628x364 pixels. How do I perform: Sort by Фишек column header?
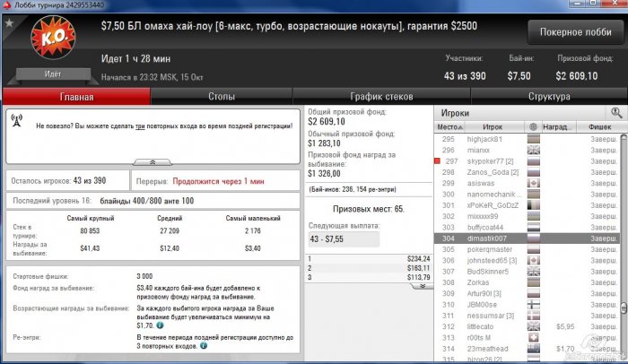pyautogui.click(x=599, y=127)
